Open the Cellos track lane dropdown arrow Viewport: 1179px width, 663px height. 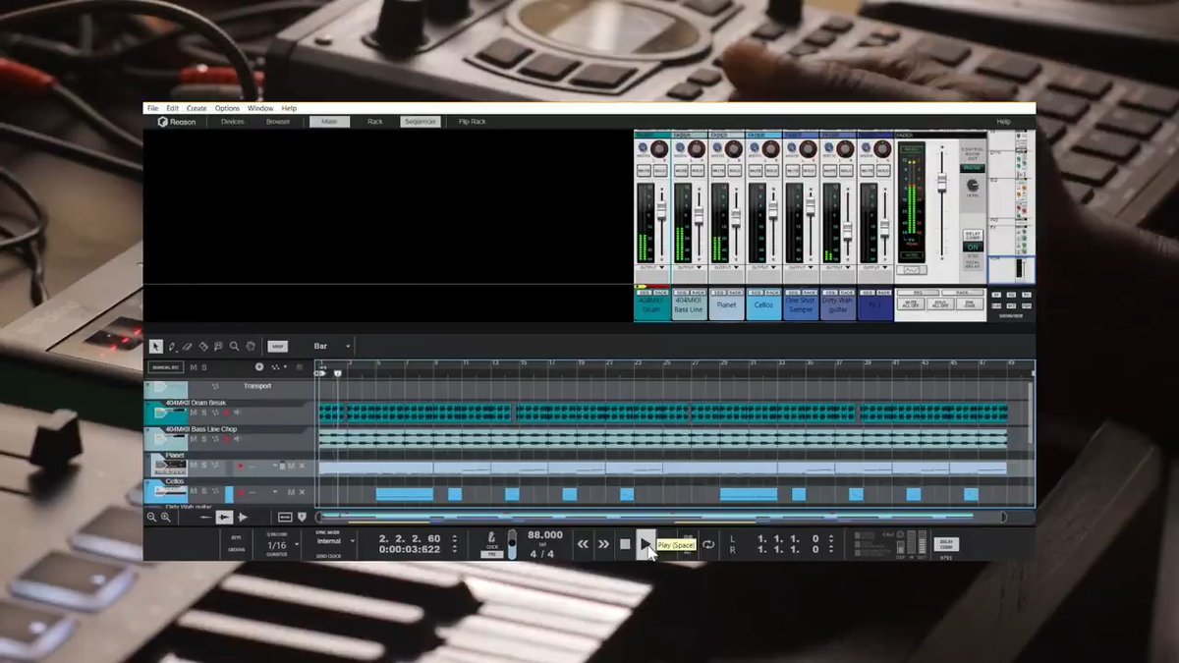click(275, 491)
